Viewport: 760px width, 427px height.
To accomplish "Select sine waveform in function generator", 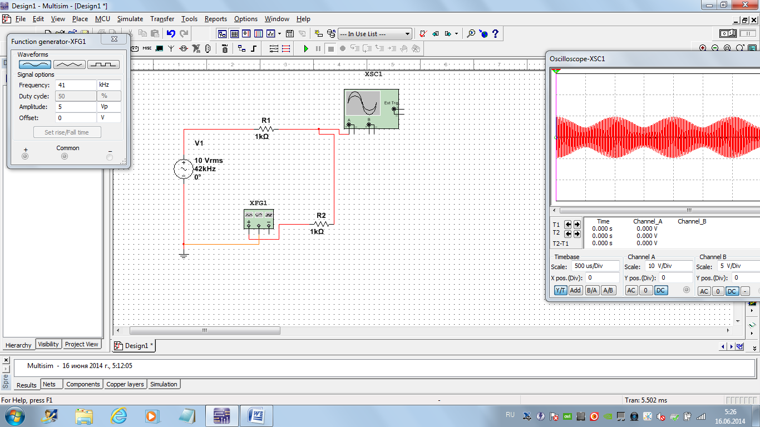I will coord(35,64).
